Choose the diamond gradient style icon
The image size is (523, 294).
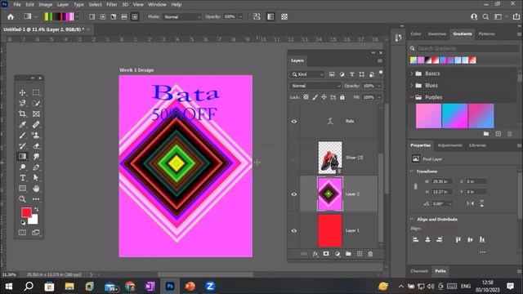point(135,16)
